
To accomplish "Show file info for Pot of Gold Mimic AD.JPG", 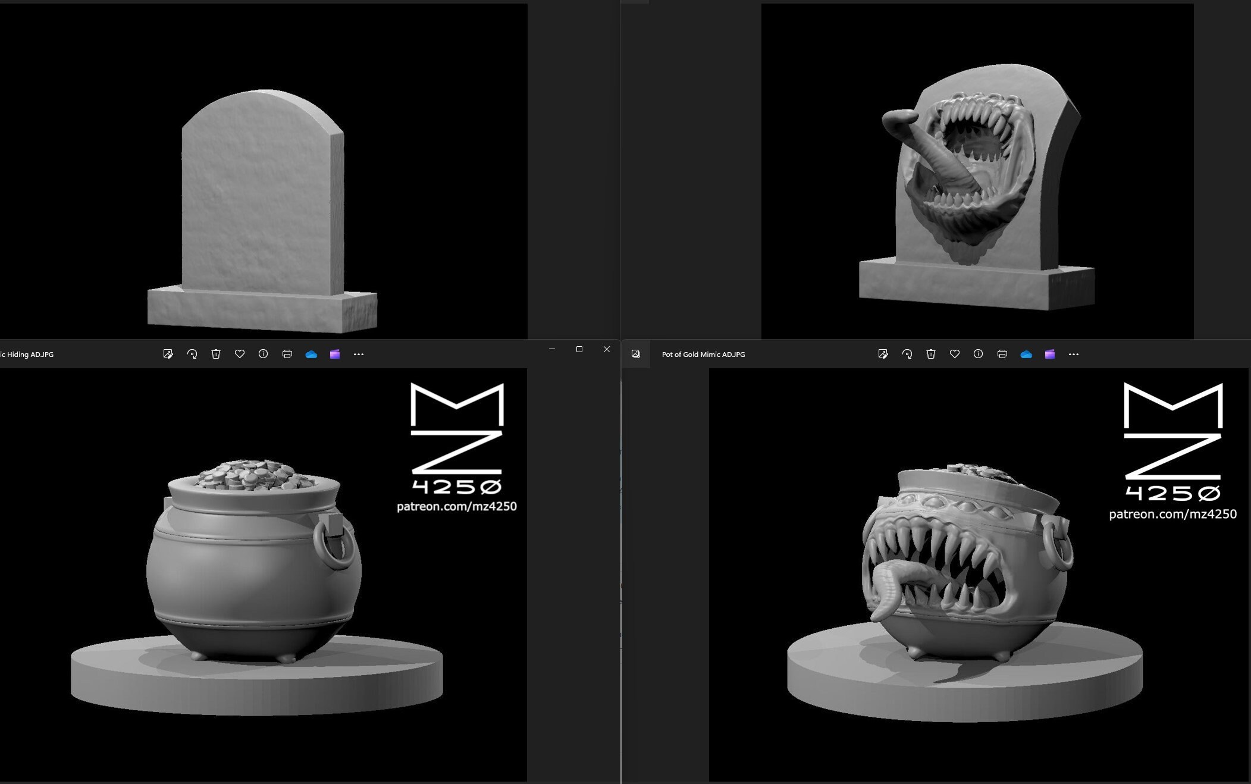I will click(979, 354).
